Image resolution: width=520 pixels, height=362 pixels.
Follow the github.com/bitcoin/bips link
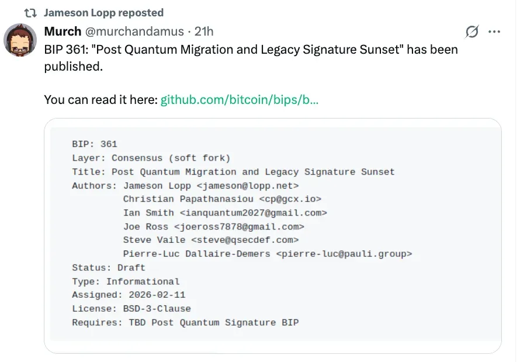[x=240, y=100]
